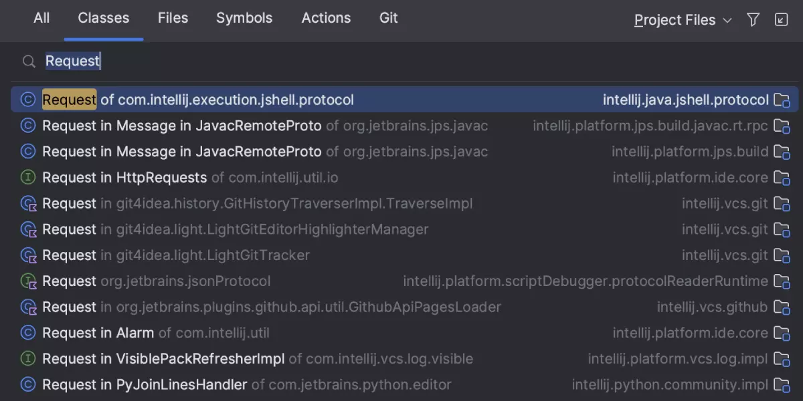Switch to the All tab

click(41, 18)
